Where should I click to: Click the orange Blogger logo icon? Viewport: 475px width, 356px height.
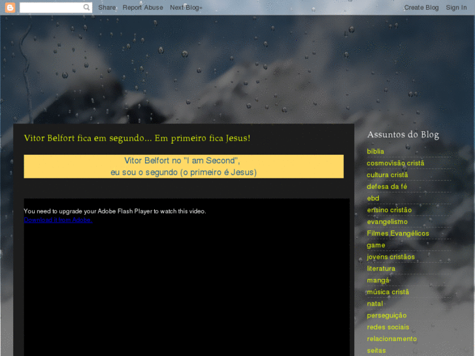[x=10, y=7]
